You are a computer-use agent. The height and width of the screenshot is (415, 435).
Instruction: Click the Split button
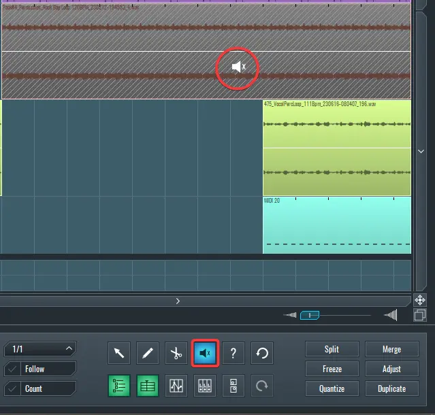pyautogui.click(x=332, y=349)
